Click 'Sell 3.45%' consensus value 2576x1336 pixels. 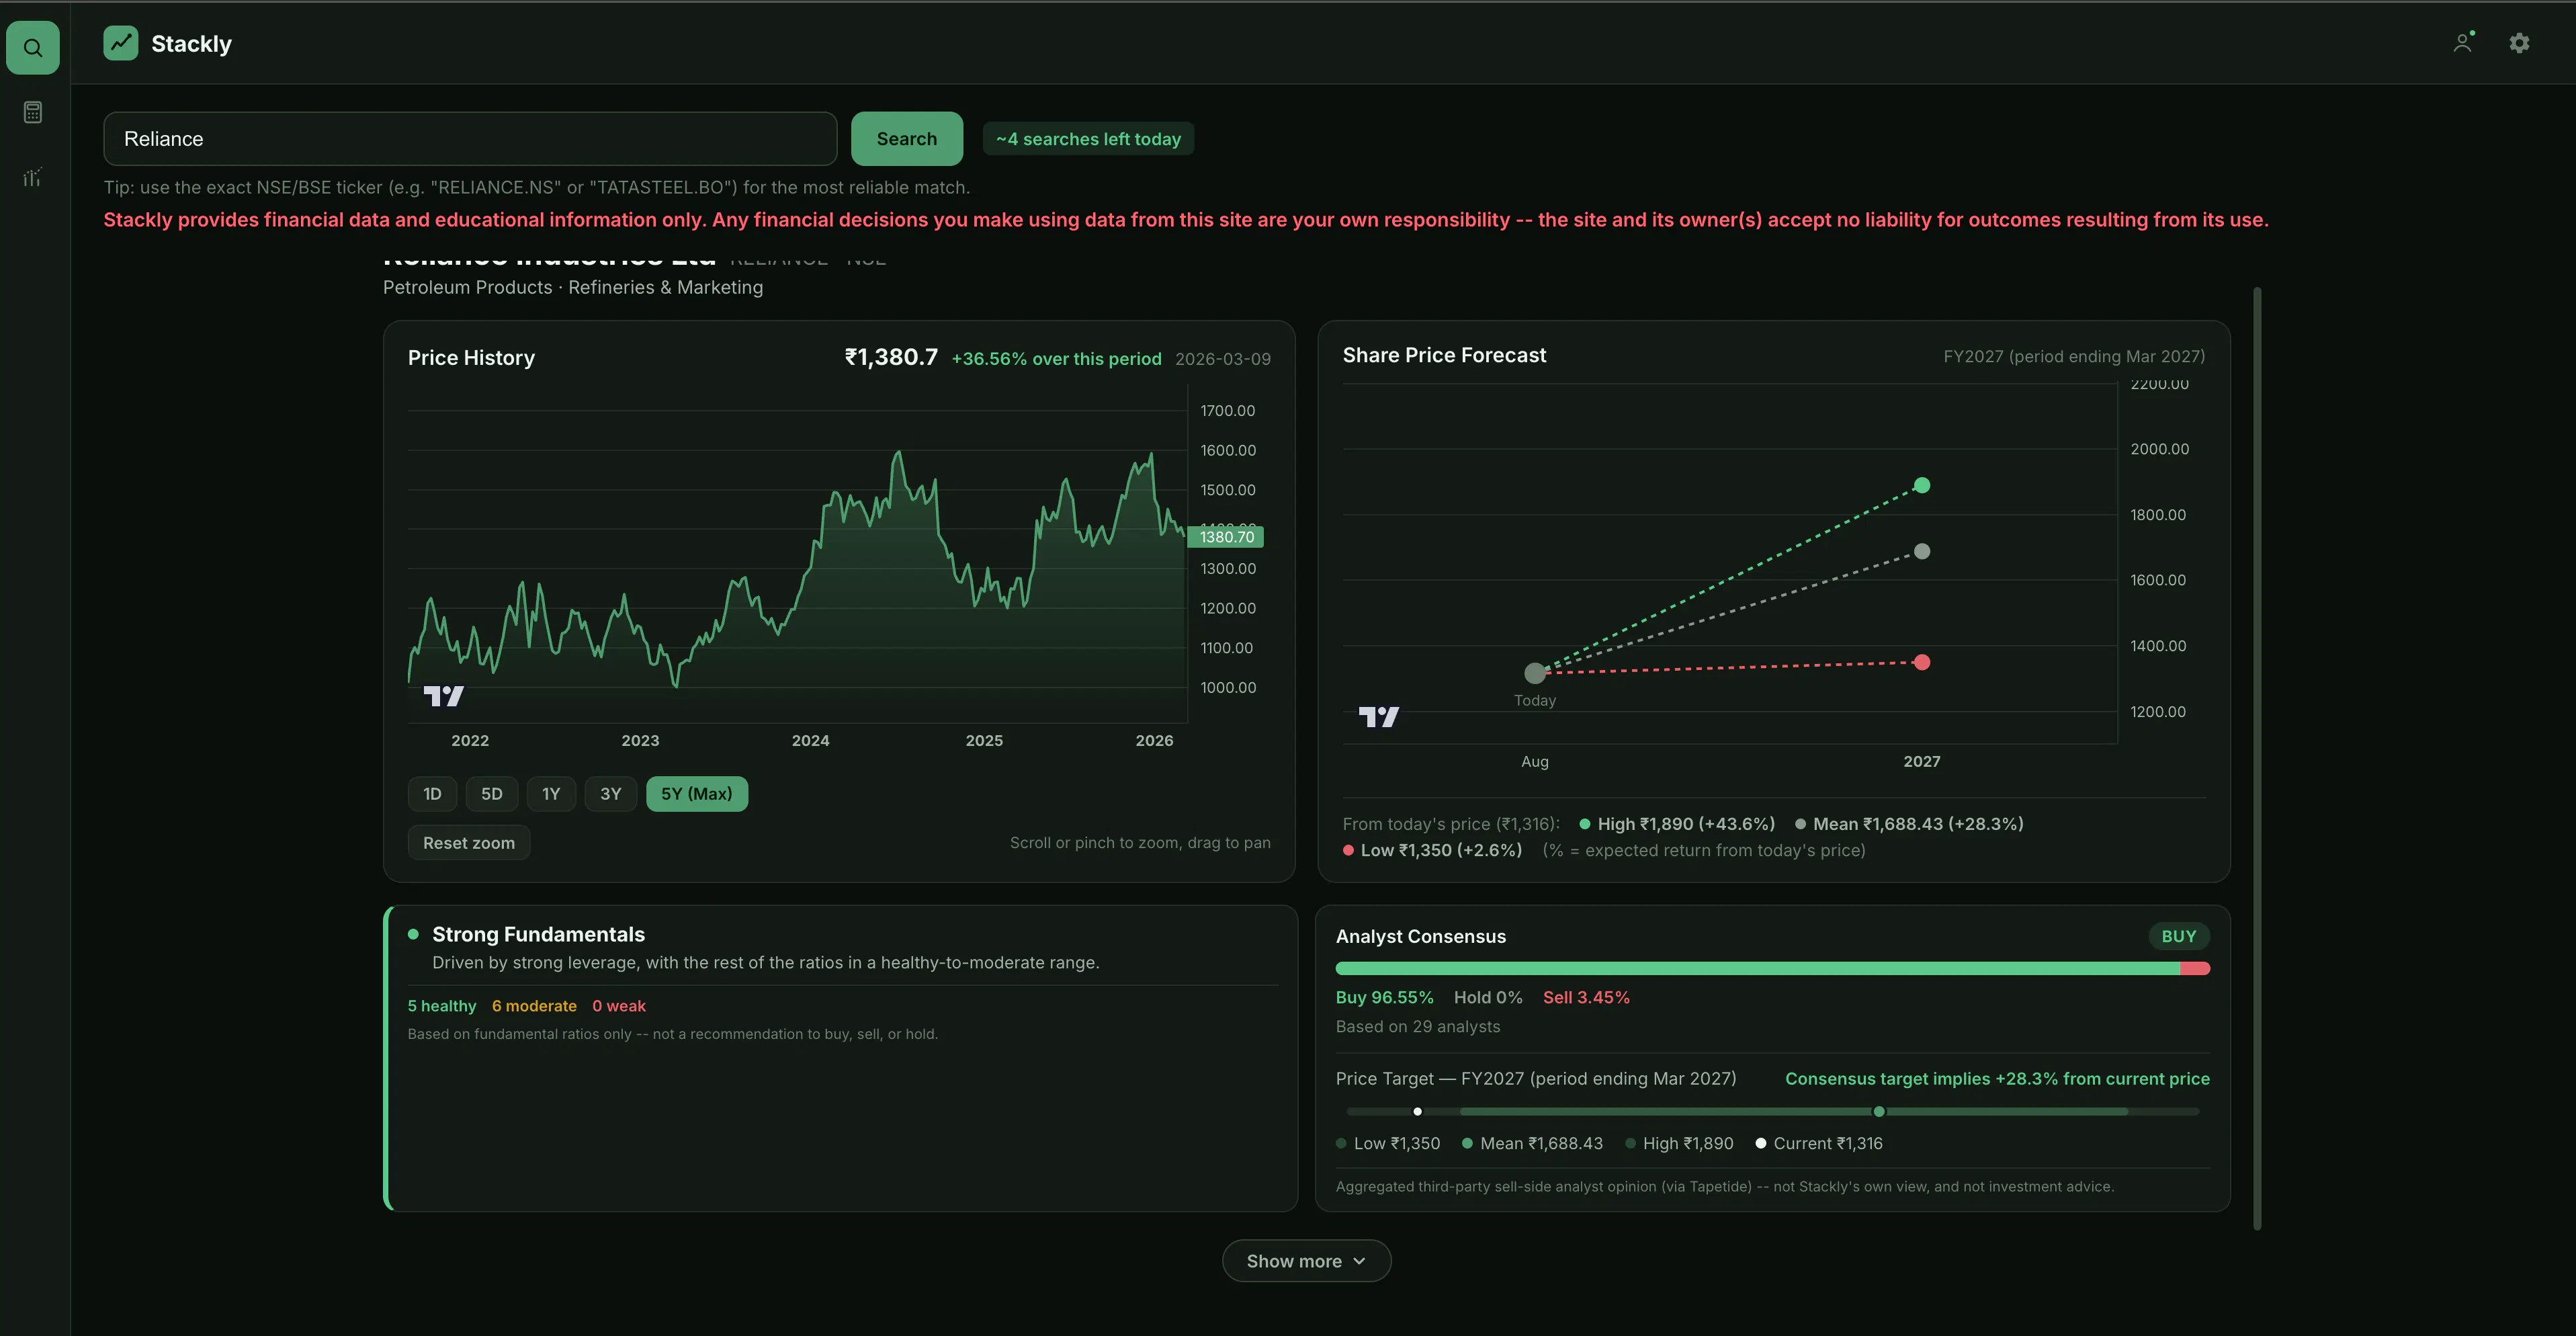click(1586, 997)
